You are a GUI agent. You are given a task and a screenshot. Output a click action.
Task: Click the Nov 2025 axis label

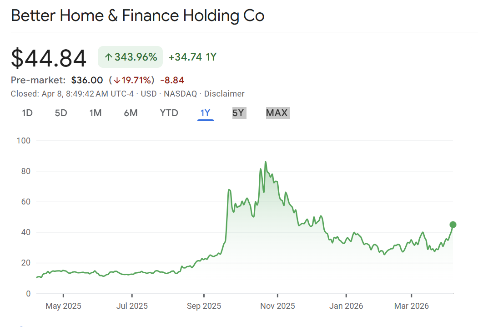(277, 306)
